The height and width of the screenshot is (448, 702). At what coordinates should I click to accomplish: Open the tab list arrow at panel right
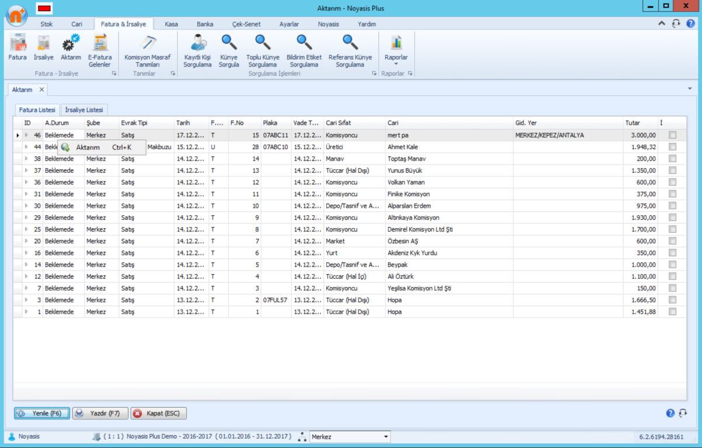(x=690, y=89)
